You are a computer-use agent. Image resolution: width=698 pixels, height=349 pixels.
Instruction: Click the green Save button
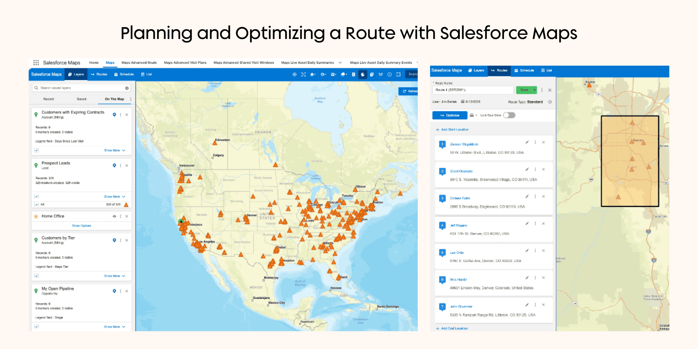tap(524, 90)
